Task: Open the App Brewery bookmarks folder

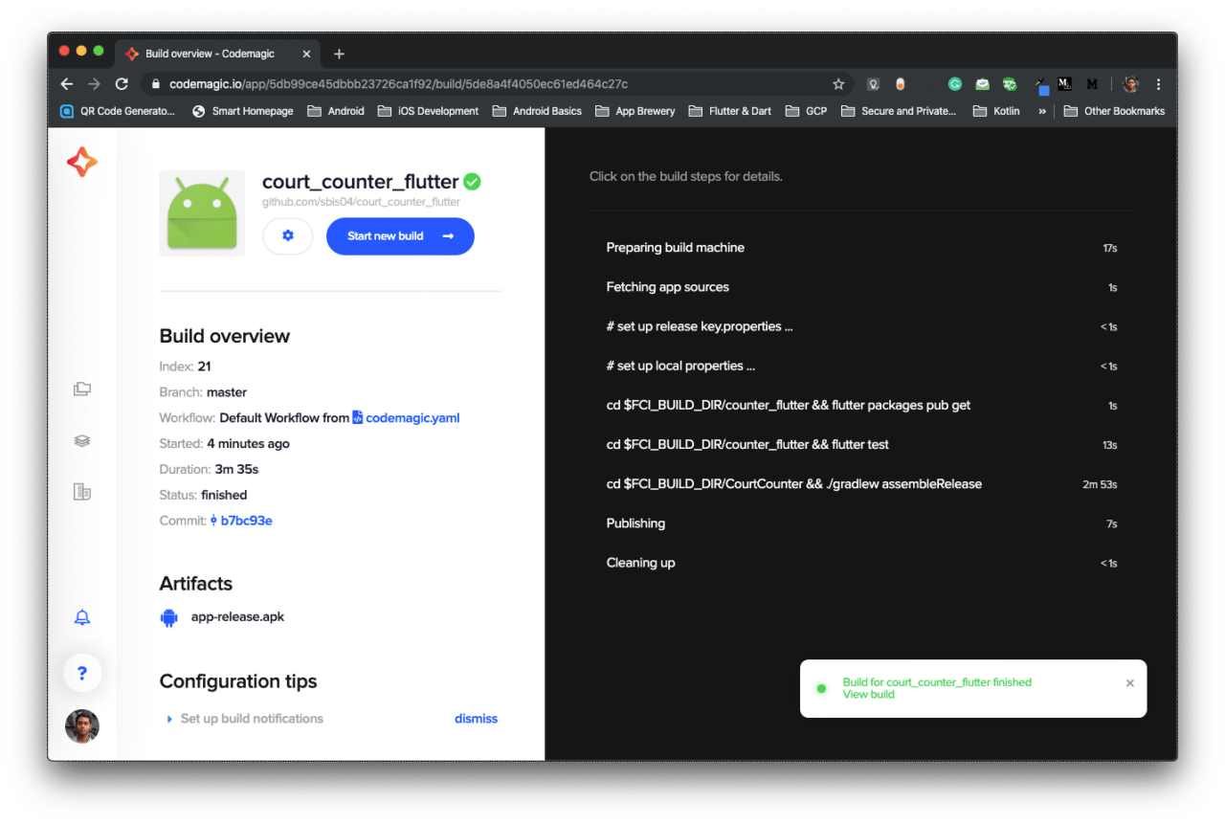Action: pyautogui.click(x=635, y=111)
